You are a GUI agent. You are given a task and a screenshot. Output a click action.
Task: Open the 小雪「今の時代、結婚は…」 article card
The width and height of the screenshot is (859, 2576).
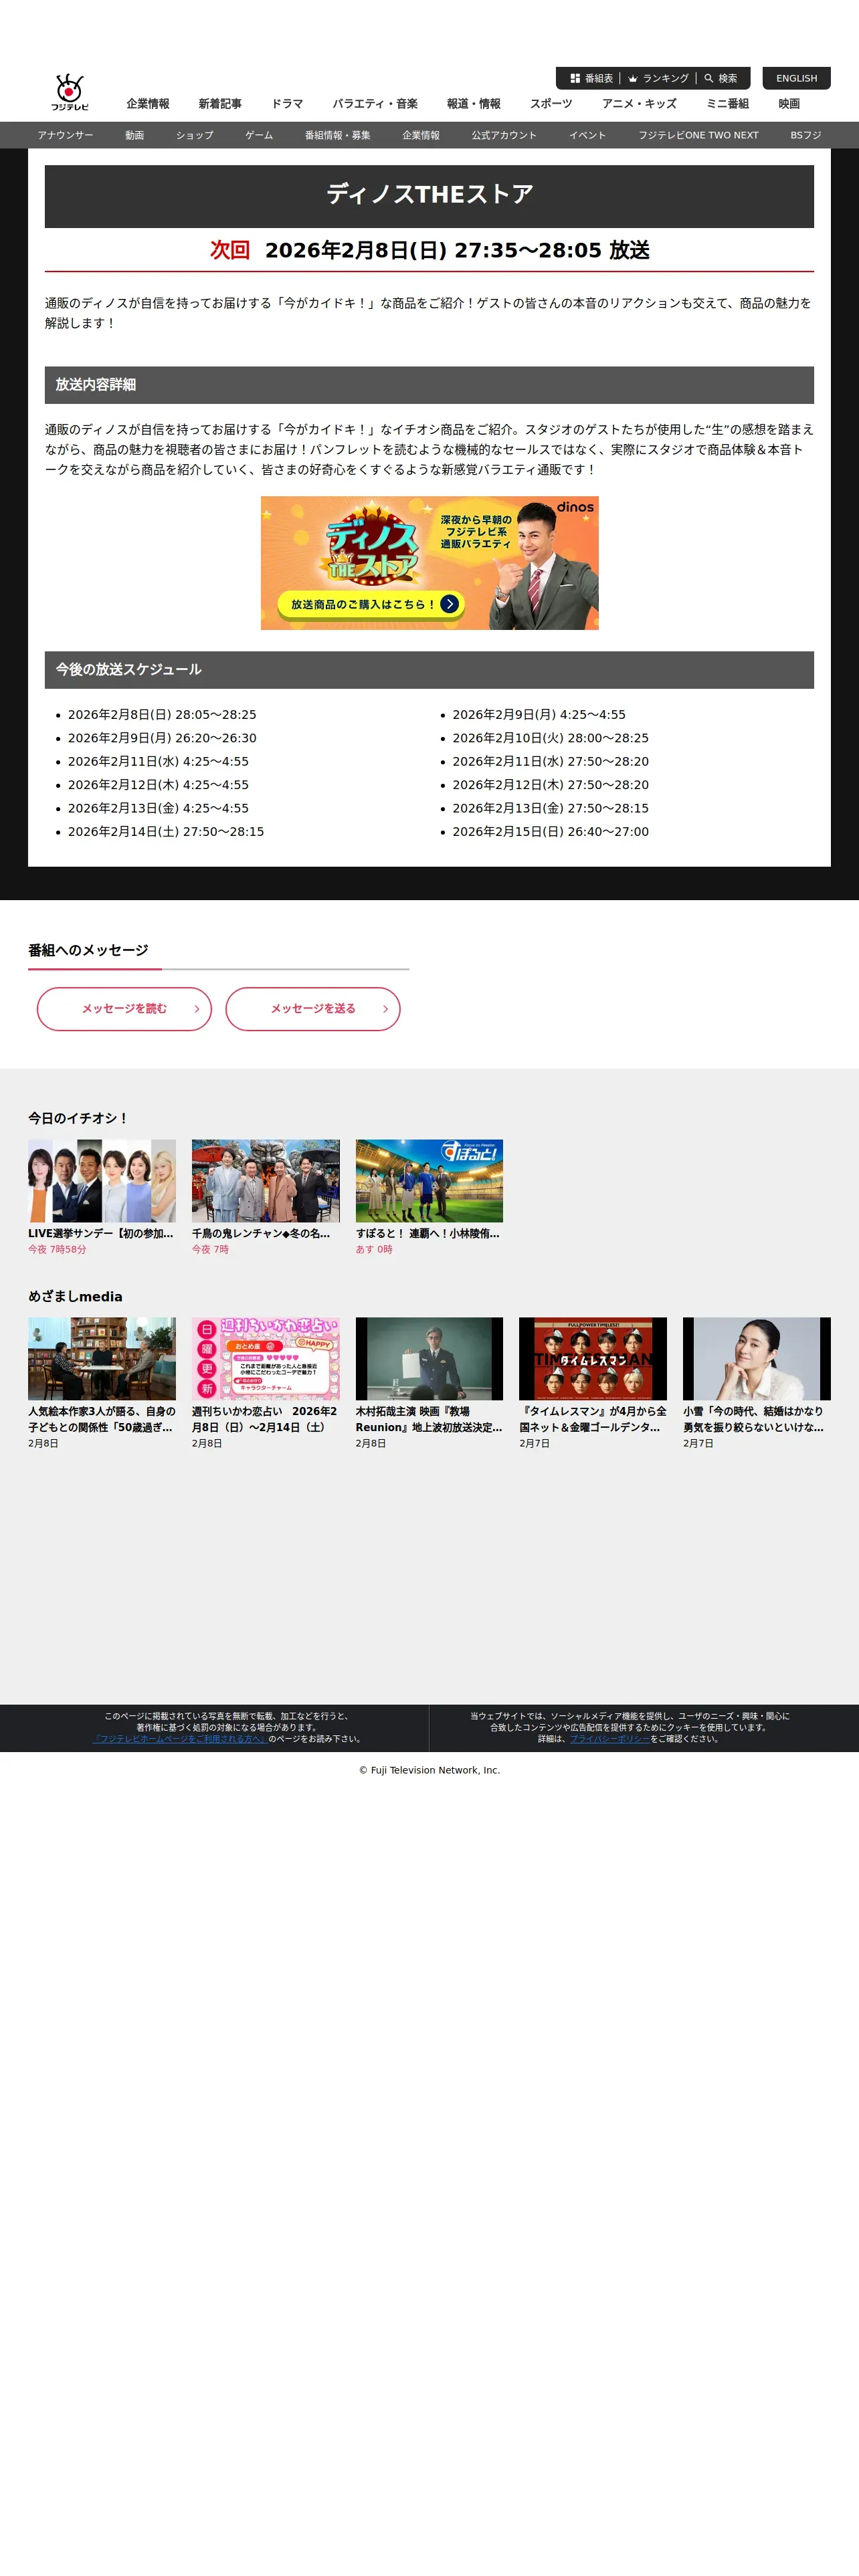(x=757, y=1383)
